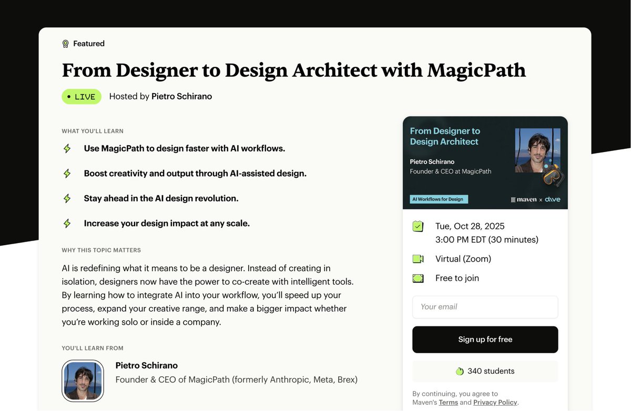Click 'From Designer to Design Architect' banner title
Viewport: 631px width, 411px height.
[445, 136]
